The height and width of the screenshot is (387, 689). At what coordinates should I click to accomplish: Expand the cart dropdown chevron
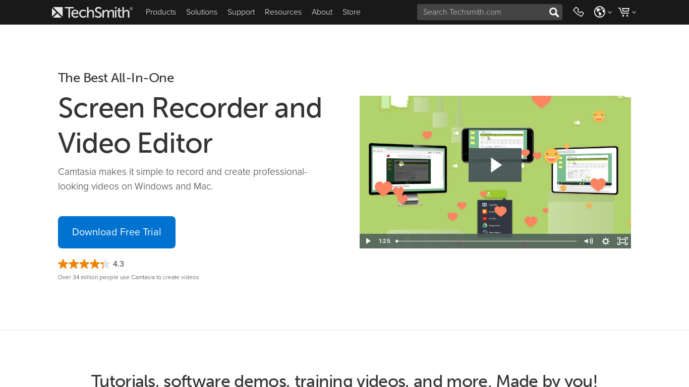click(634, 13)
